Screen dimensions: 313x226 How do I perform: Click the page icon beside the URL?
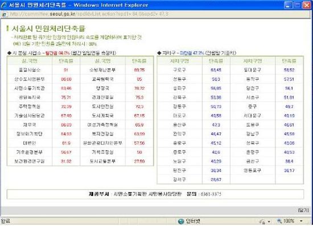(x=5, y=14)
